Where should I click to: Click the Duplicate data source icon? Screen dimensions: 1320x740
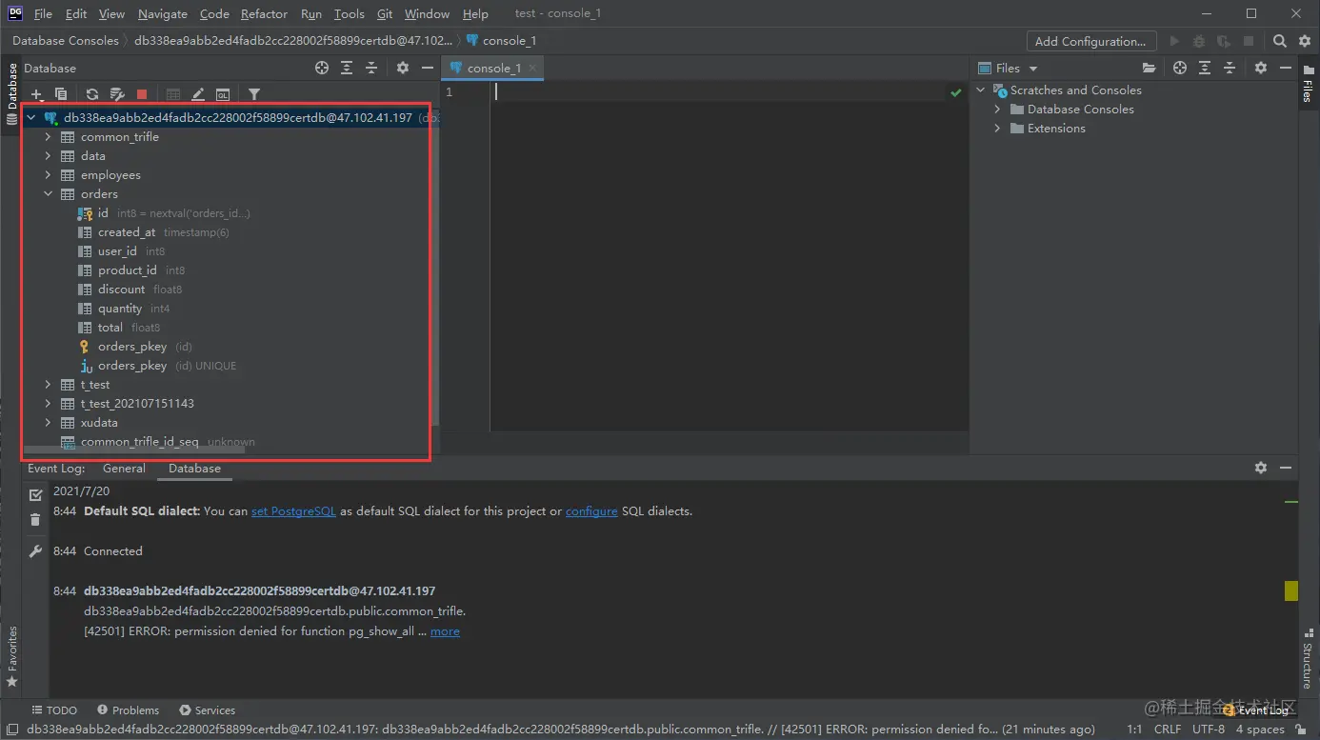click(x=61, y=94)
